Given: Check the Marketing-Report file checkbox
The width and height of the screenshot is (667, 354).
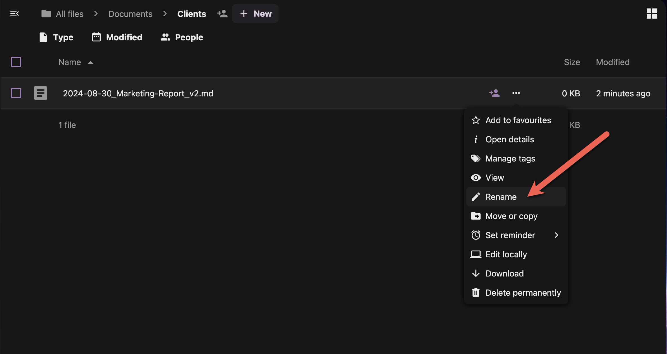Looking at the screenshot, I should tap(16, 93).
